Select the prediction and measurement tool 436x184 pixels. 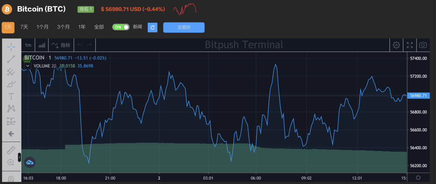11,121
